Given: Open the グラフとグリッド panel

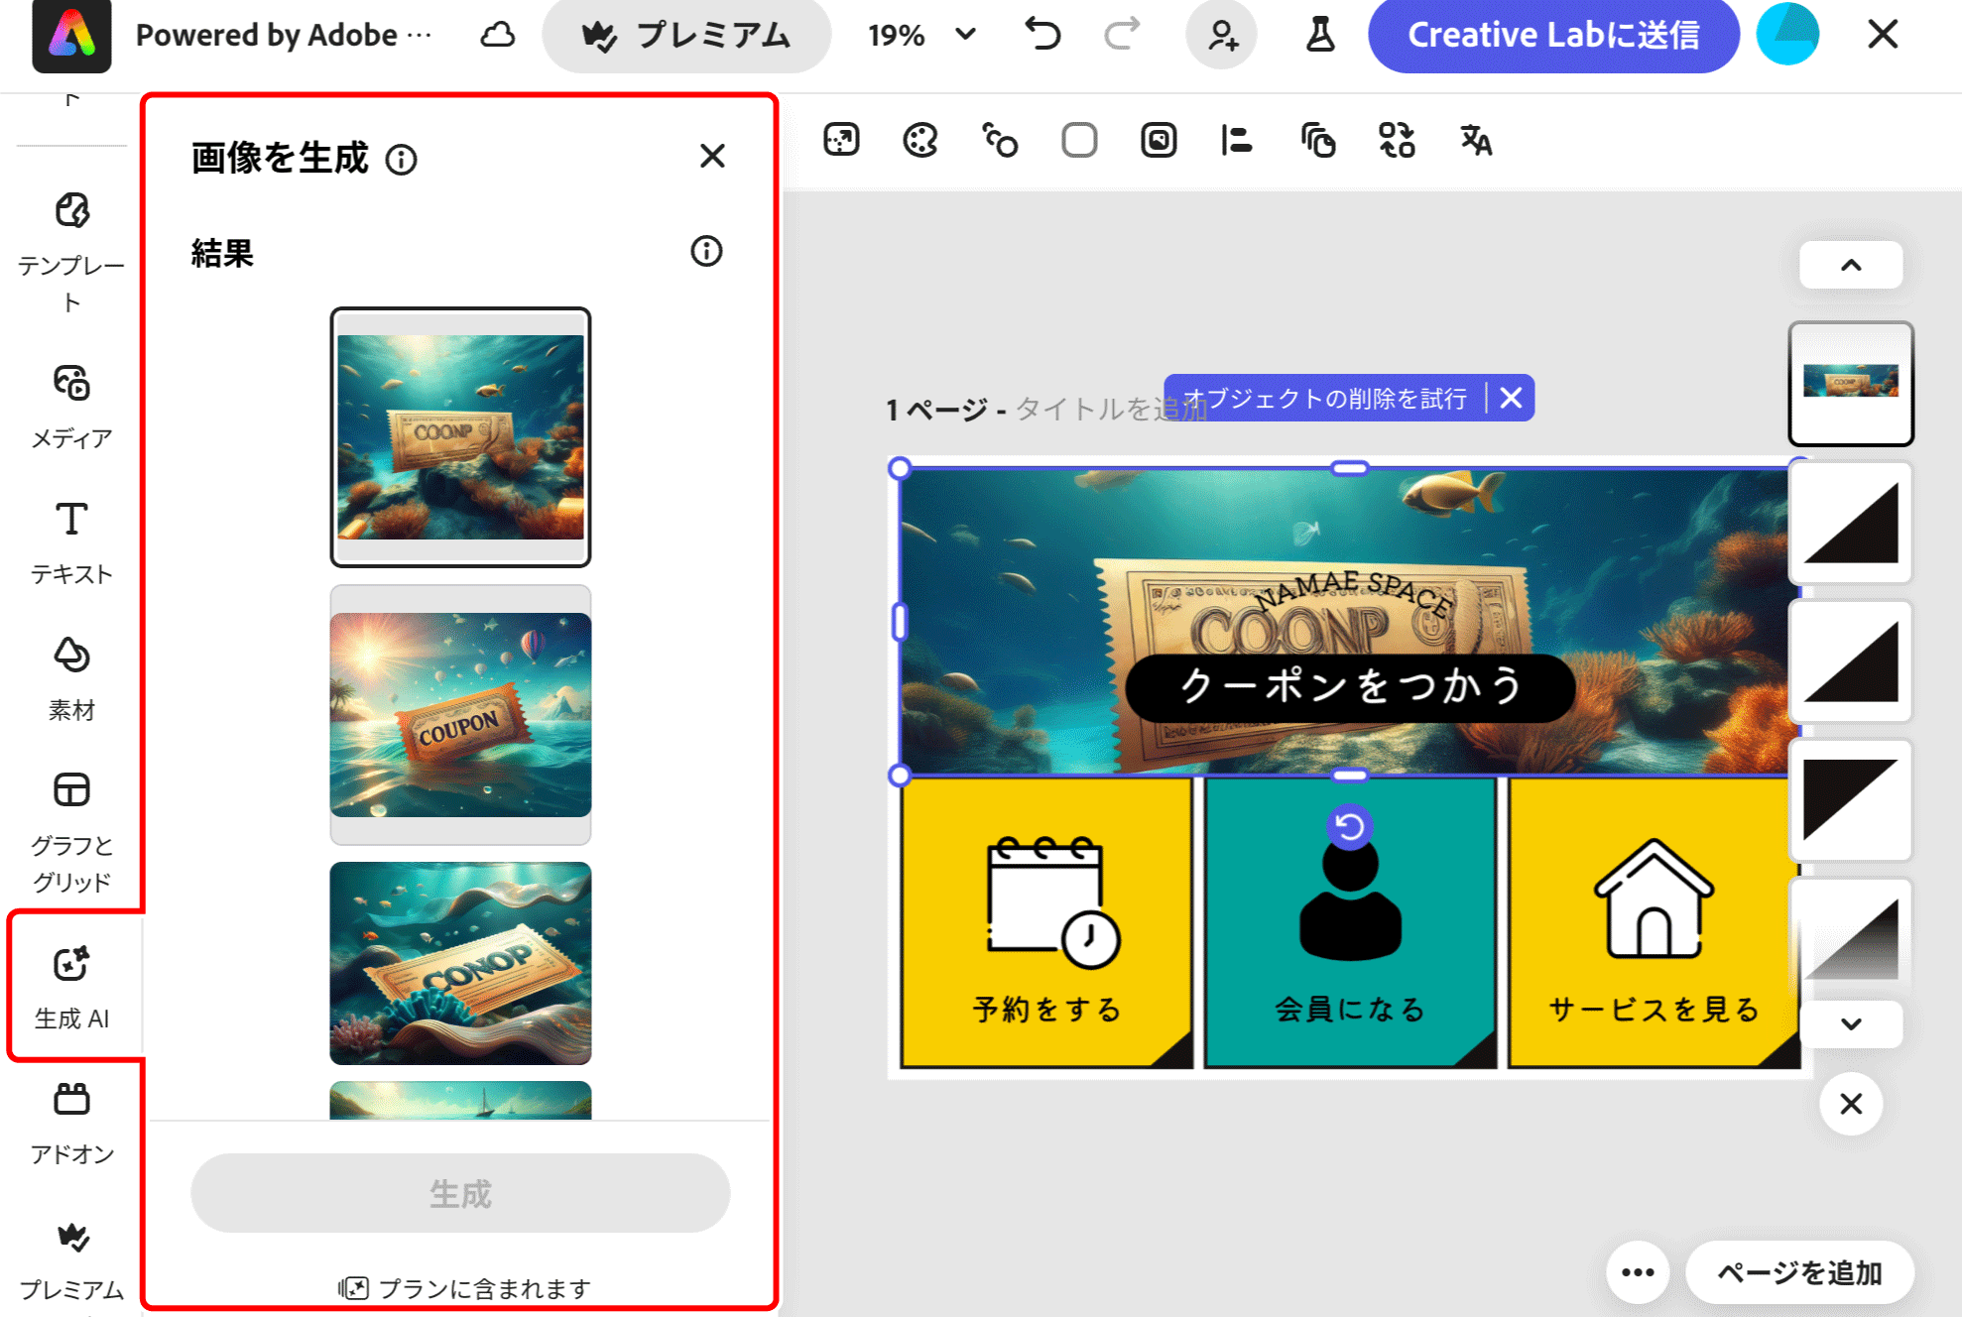Looking at the screenshot, I should tap(70, 813).
